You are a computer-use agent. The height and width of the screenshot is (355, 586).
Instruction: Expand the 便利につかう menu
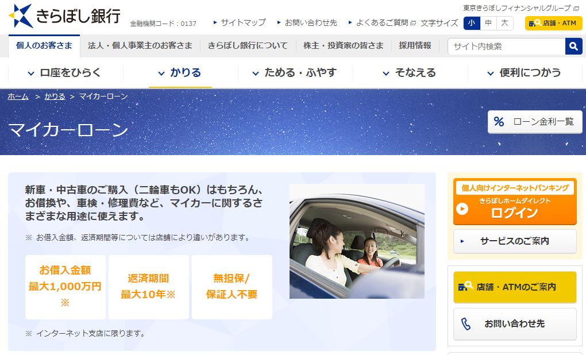(x=525, y=72)
